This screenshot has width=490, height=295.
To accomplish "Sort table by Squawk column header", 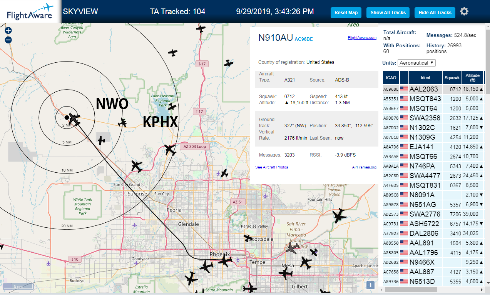I will point(452,78).
